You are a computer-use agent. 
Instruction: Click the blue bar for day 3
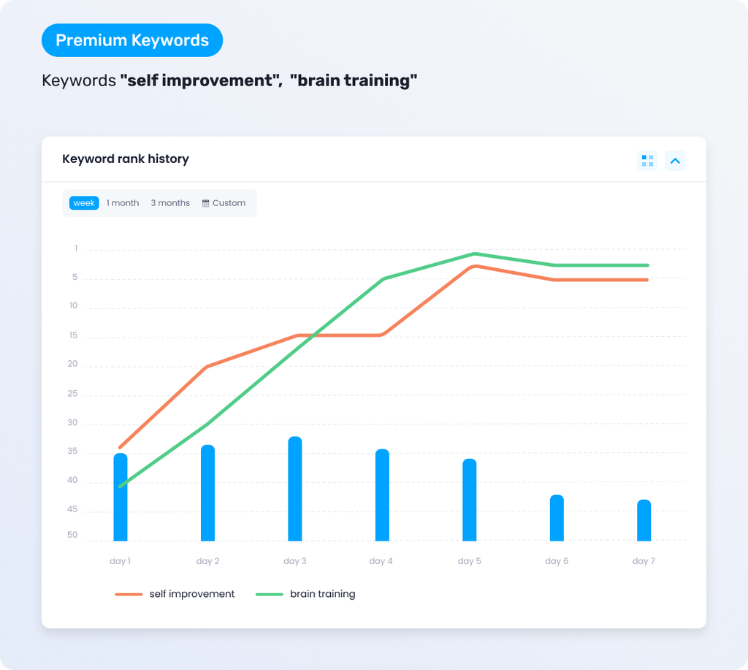tap(295, 489)
